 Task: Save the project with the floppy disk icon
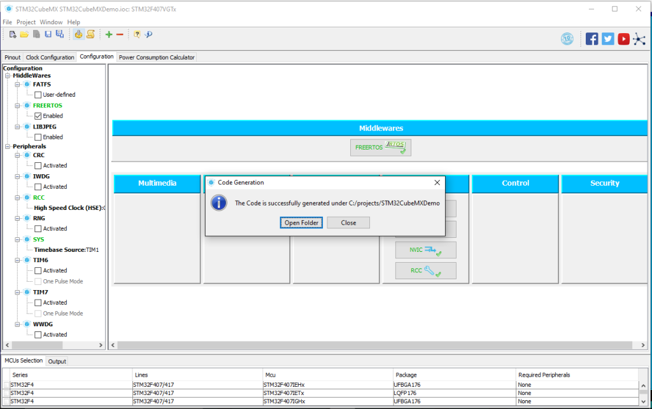point(48,34)
